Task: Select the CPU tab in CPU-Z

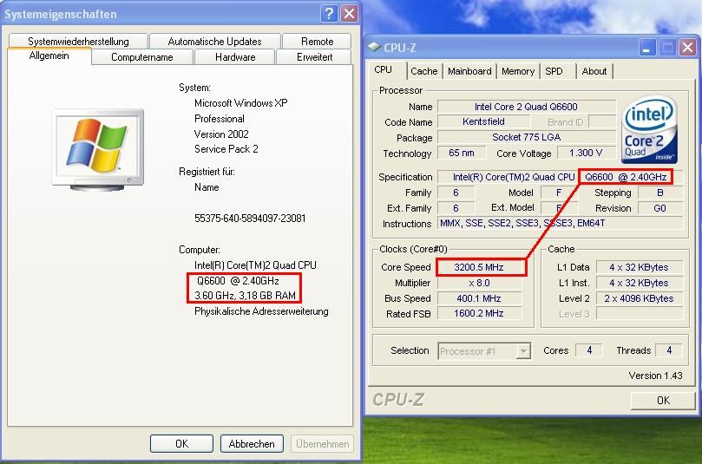Action: [x=384, y=69]
